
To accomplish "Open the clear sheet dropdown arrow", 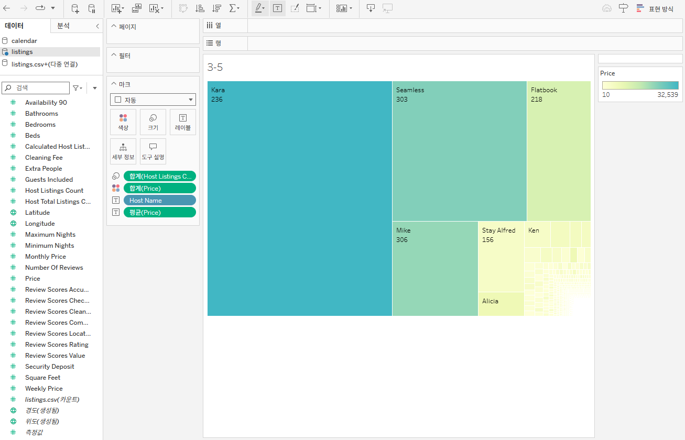I will [162, 9].
